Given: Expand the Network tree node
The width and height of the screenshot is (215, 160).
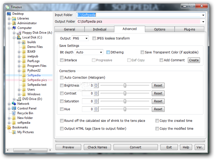Looking at the screenshot, I should [x=9, y=104].
